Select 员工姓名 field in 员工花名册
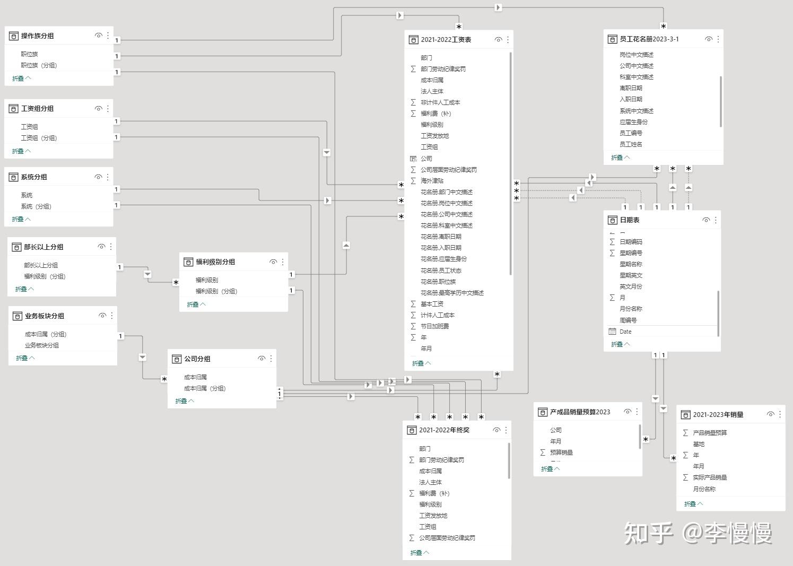Screen dimensions: 793x566 pos(631,144)
